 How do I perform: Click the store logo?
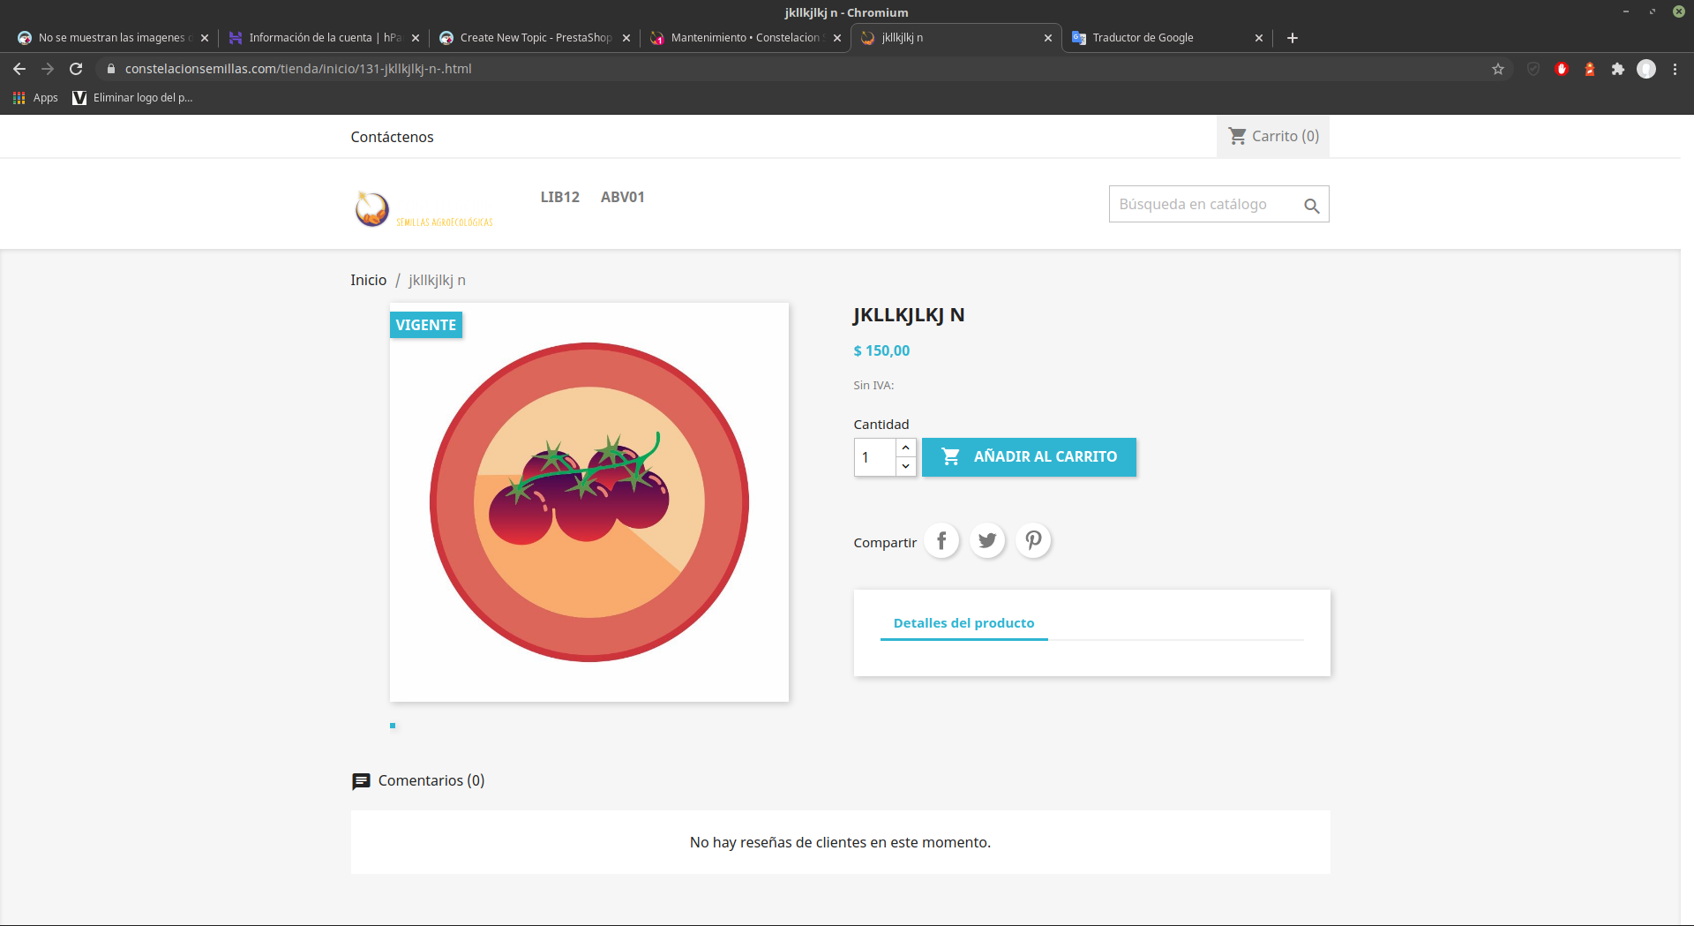(423, 209)
